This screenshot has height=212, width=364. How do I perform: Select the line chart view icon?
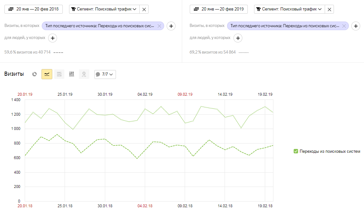[47, 74]
